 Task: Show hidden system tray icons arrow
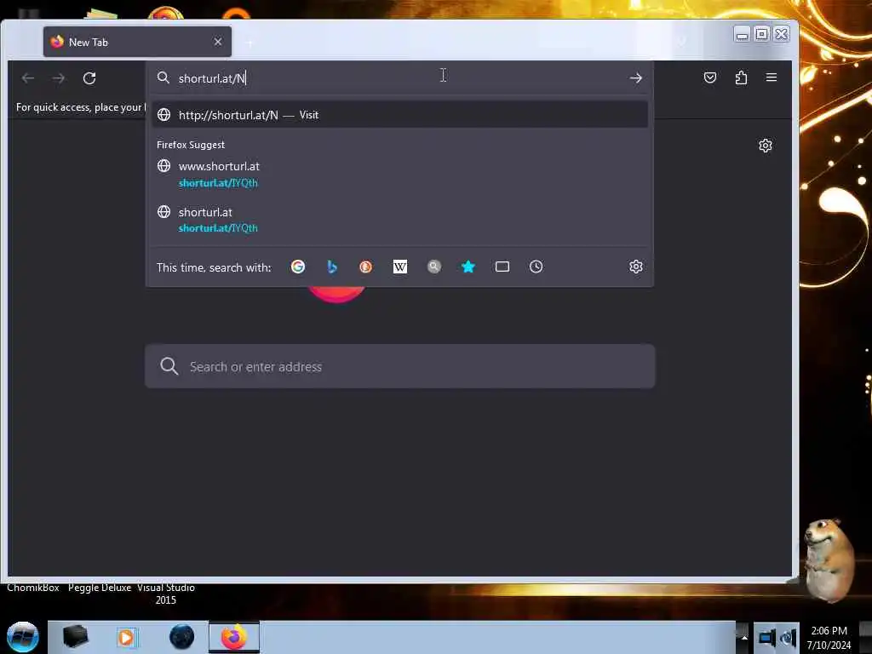(x=744, y=638)
